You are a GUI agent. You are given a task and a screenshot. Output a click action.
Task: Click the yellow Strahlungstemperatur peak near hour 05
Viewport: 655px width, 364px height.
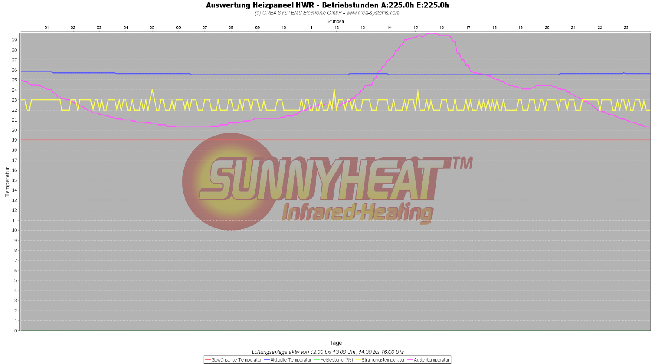pos(152,90)
